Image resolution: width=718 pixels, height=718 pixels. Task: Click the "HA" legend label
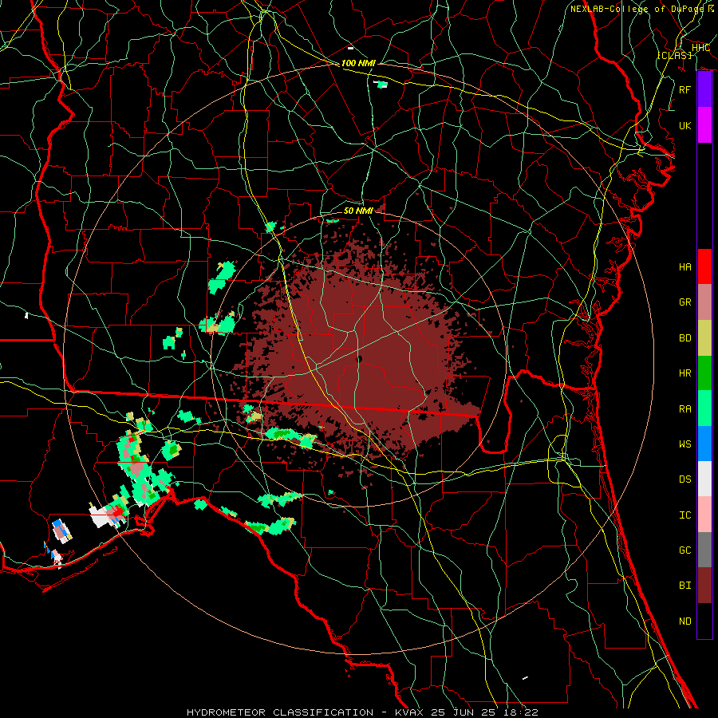[x=684, y=267]
